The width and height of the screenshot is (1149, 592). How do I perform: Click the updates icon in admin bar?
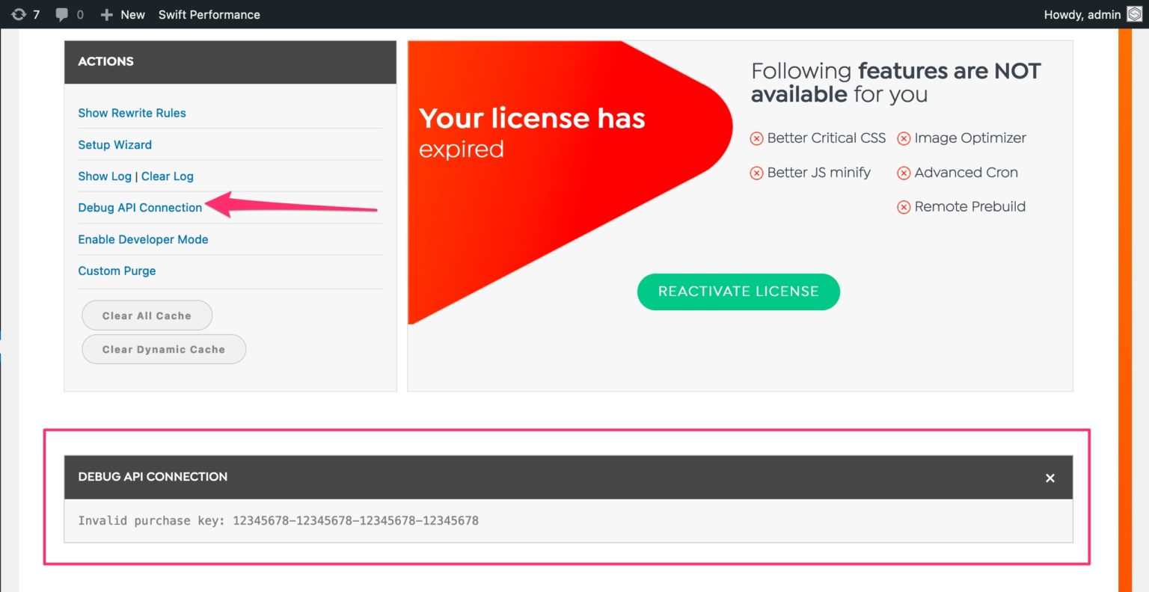19,14
